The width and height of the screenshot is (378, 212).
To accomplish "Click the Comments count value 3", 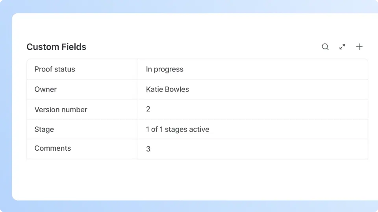I will [148, 149].
